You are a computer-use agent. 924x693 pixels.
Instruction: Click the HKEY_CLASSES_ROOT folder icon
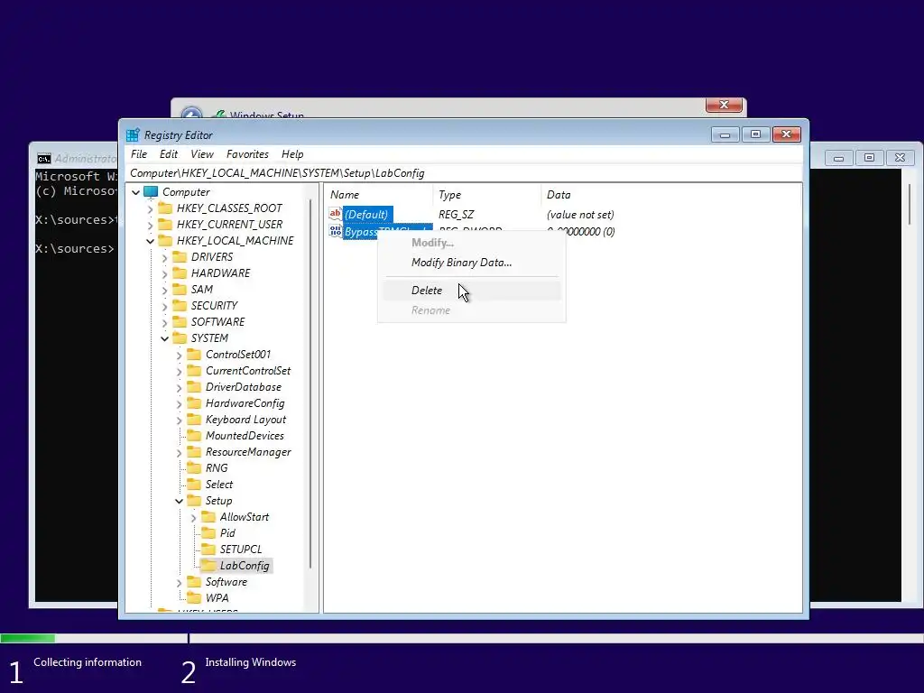pos(166,208)
